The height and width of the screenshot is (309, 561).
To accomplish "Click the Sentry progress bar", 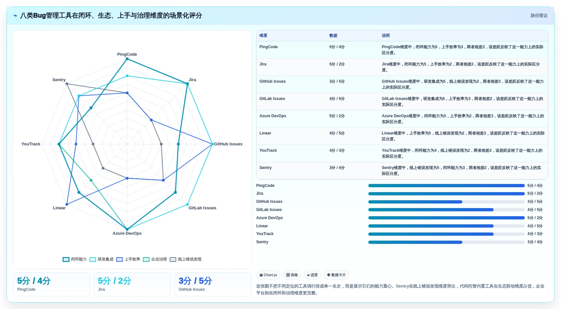I will pos(446,242).
